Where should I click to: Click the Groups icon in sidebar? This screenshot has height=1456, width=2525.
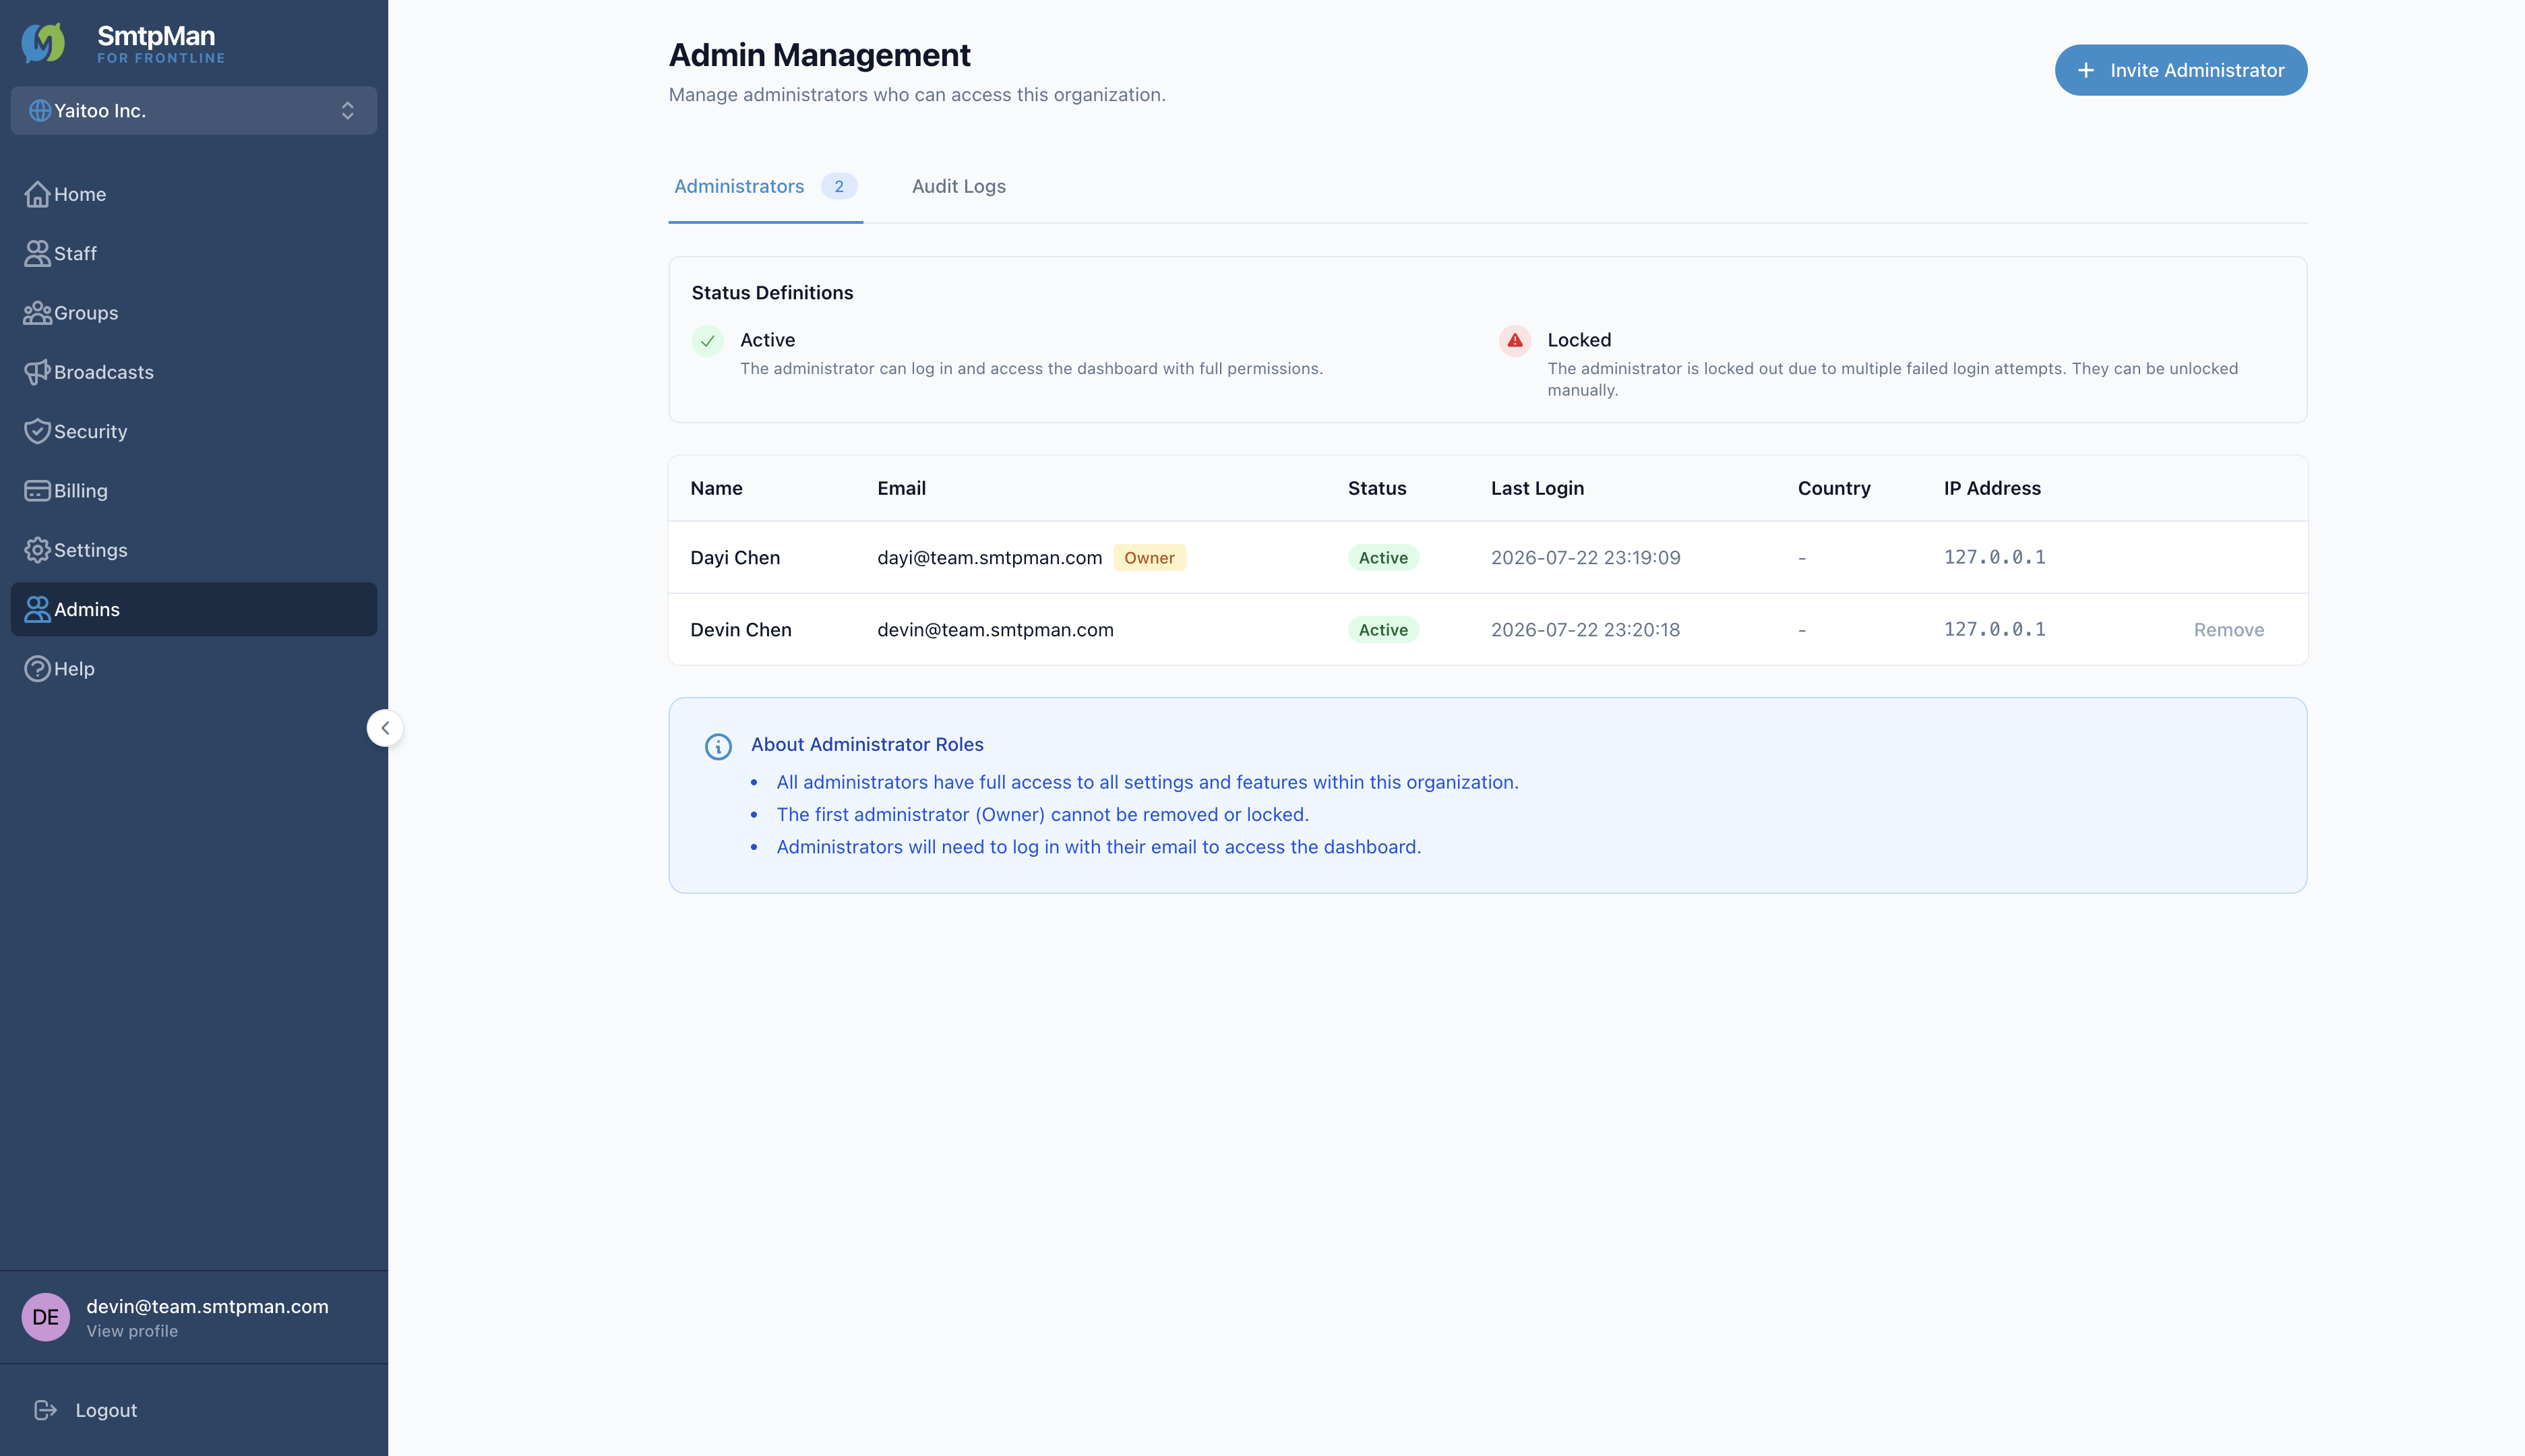[x=37, y=313]
